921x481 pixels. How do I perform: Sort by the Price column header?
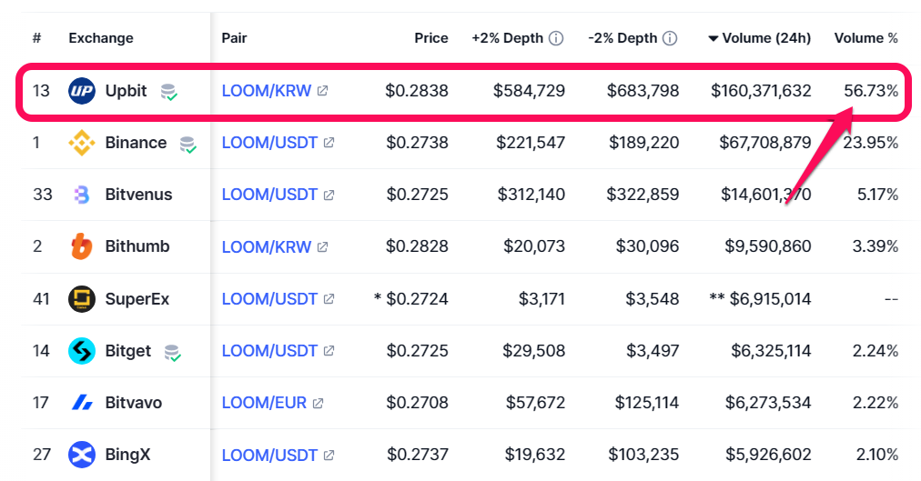431,38
